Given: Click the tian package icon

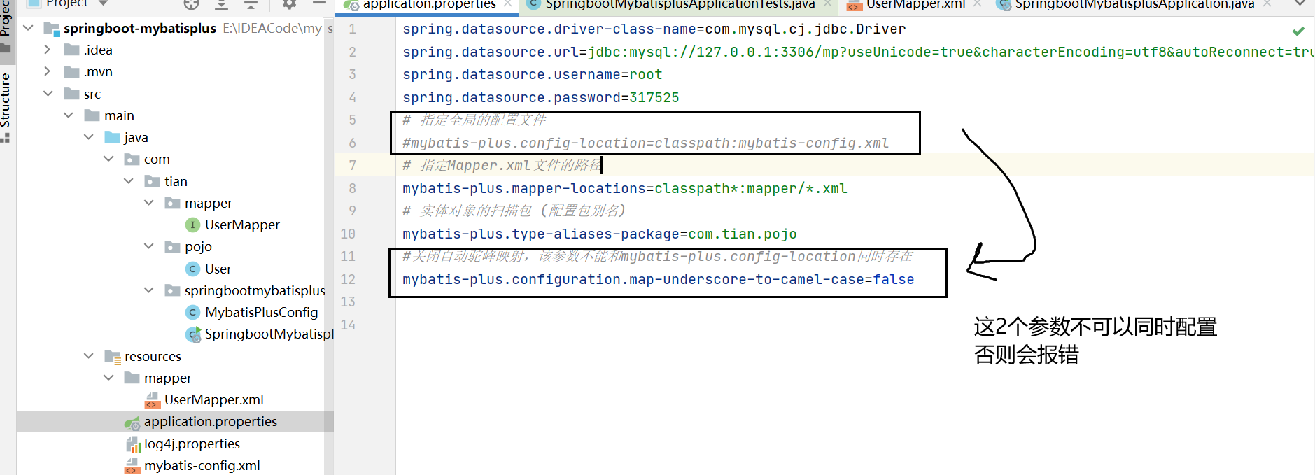Looking at the screenshot, I should [x=152, y=181].
